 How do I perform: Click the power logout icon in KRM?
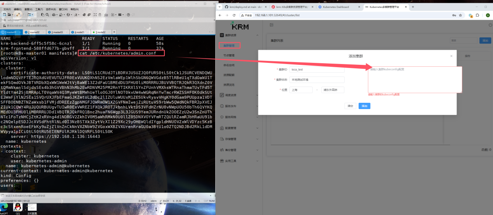(x=490, y=25)
